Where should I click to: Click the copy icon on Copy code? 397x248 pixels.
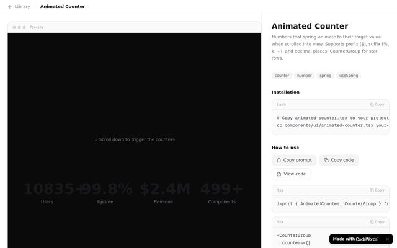tap(326, 160)
